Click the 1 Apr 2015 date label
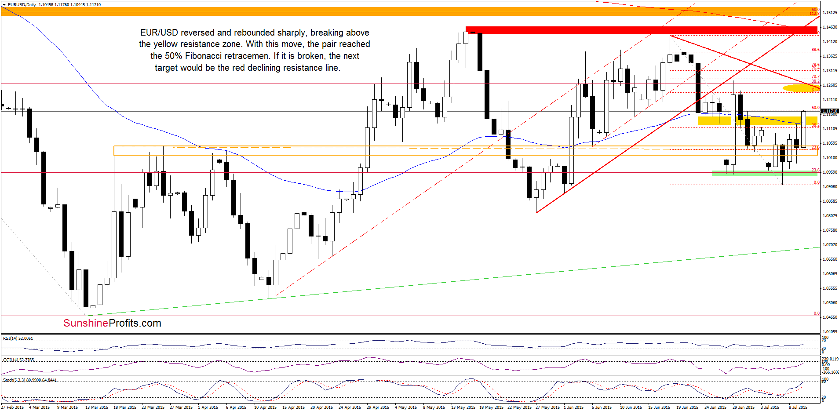The height and width of the screenshot is (411, 839). pyautogui.click(x=208, y=407)
